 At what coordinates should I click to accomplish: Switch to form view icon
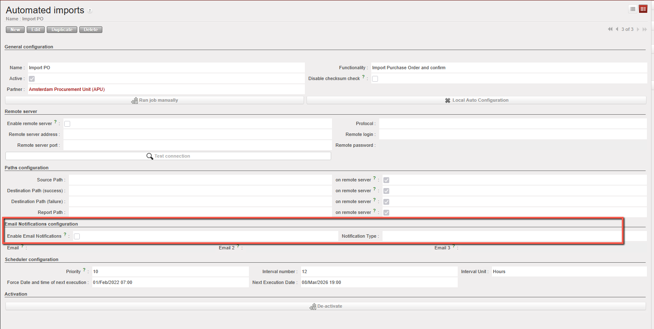(643, 9)
